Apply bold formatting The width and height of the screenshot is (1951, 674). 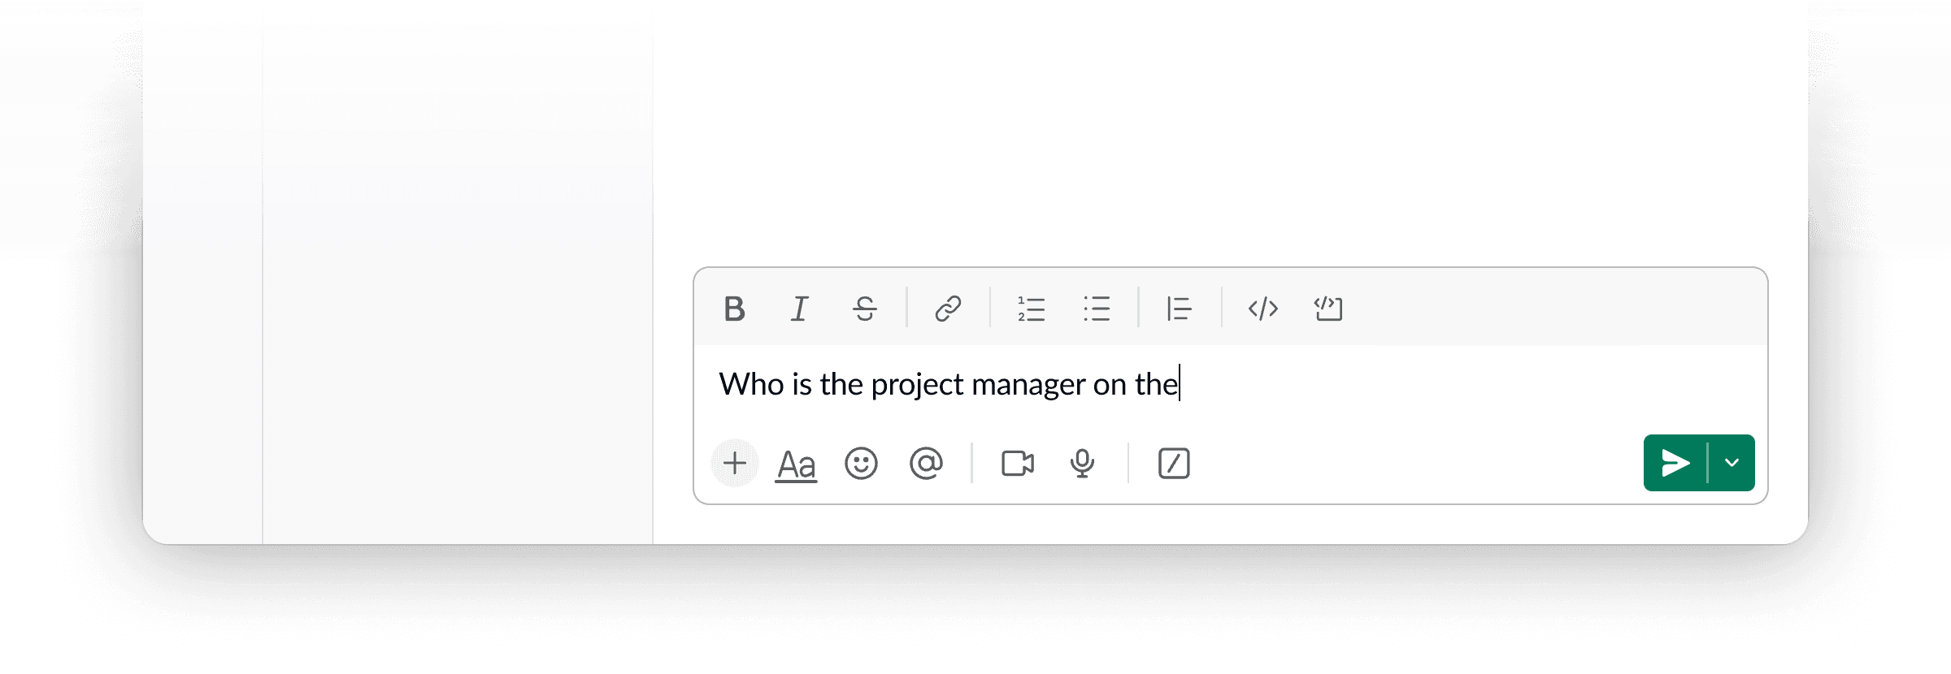click(732, 309)
